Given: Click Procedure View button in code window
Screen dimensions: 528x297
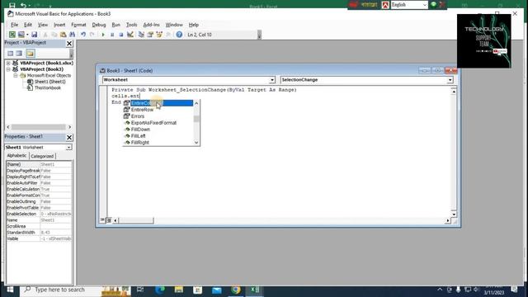Looking at the screenshot, I should (102, 220).
